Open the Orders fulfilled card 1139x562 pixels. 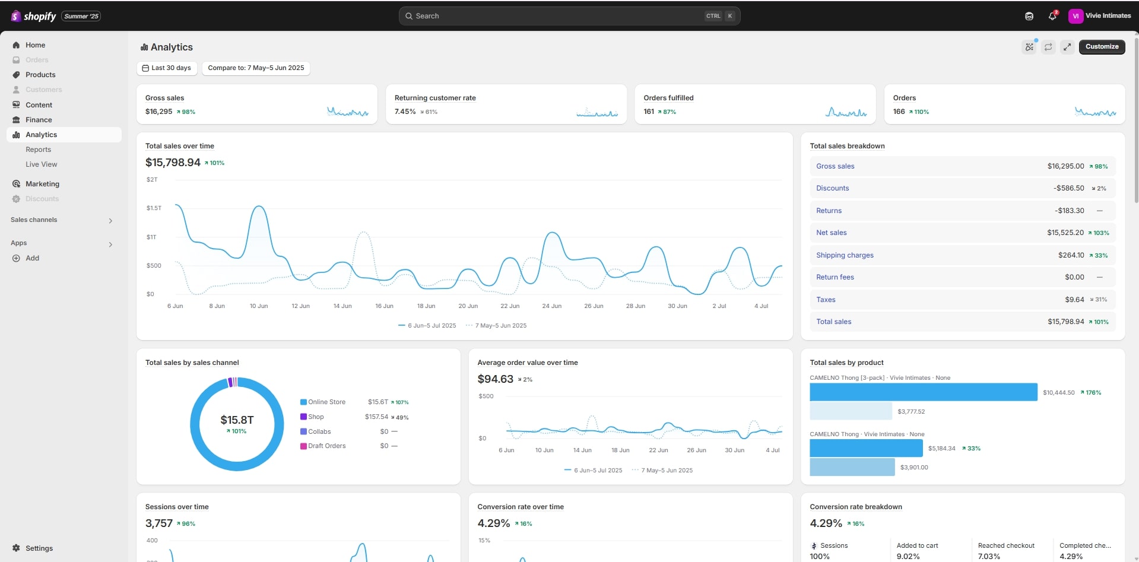tap(756, 104)
